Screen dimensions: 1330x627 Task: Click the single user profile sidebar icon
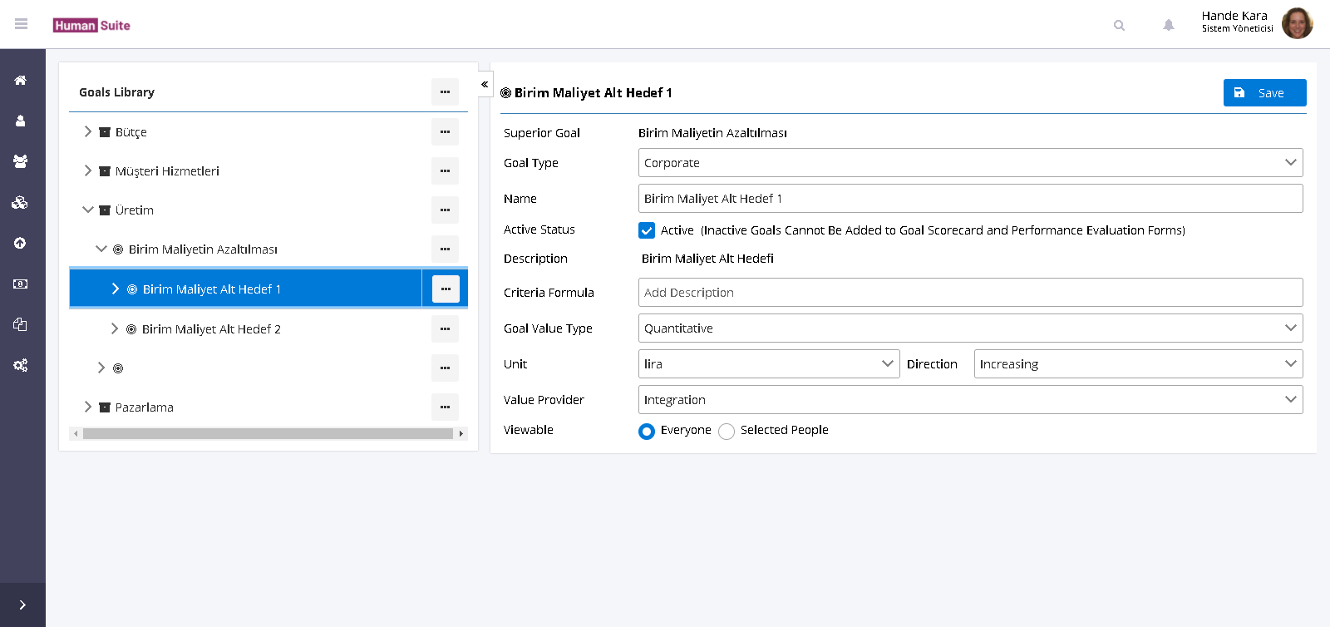tap(21, 121)
